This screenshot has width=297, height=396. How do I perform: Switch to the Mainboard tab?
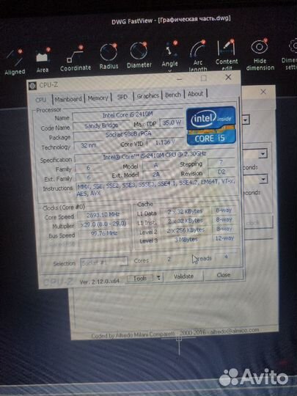(68, 99)
